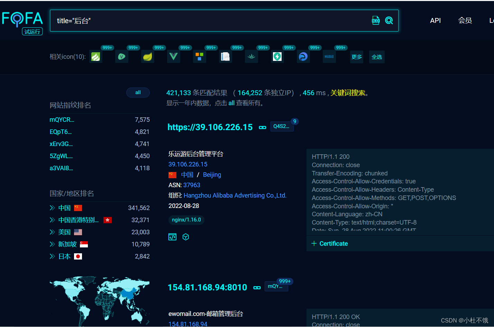Select the green circle V related icon
Viewport: 494px width, 327px height.
(122, 56)
